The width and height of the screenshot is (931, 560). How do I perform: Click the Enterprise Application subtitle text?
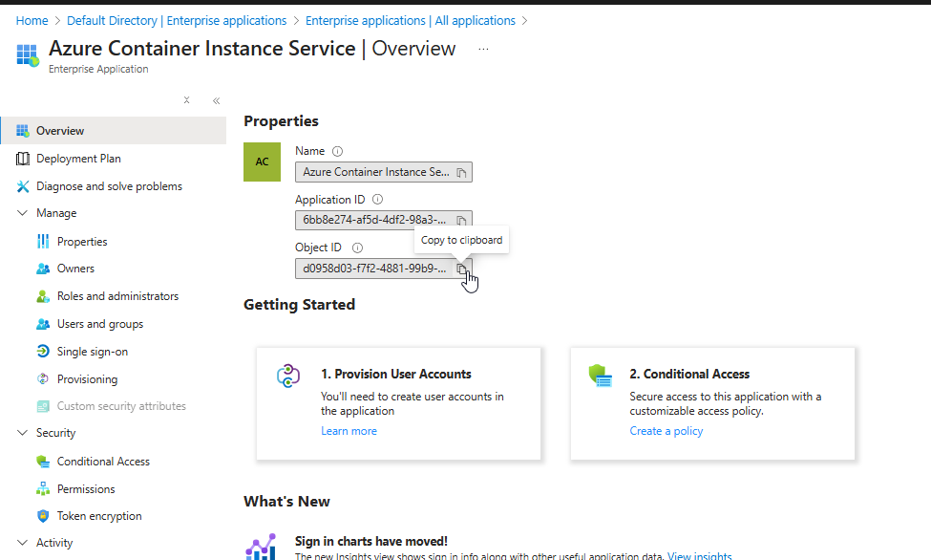click(98, 69)
